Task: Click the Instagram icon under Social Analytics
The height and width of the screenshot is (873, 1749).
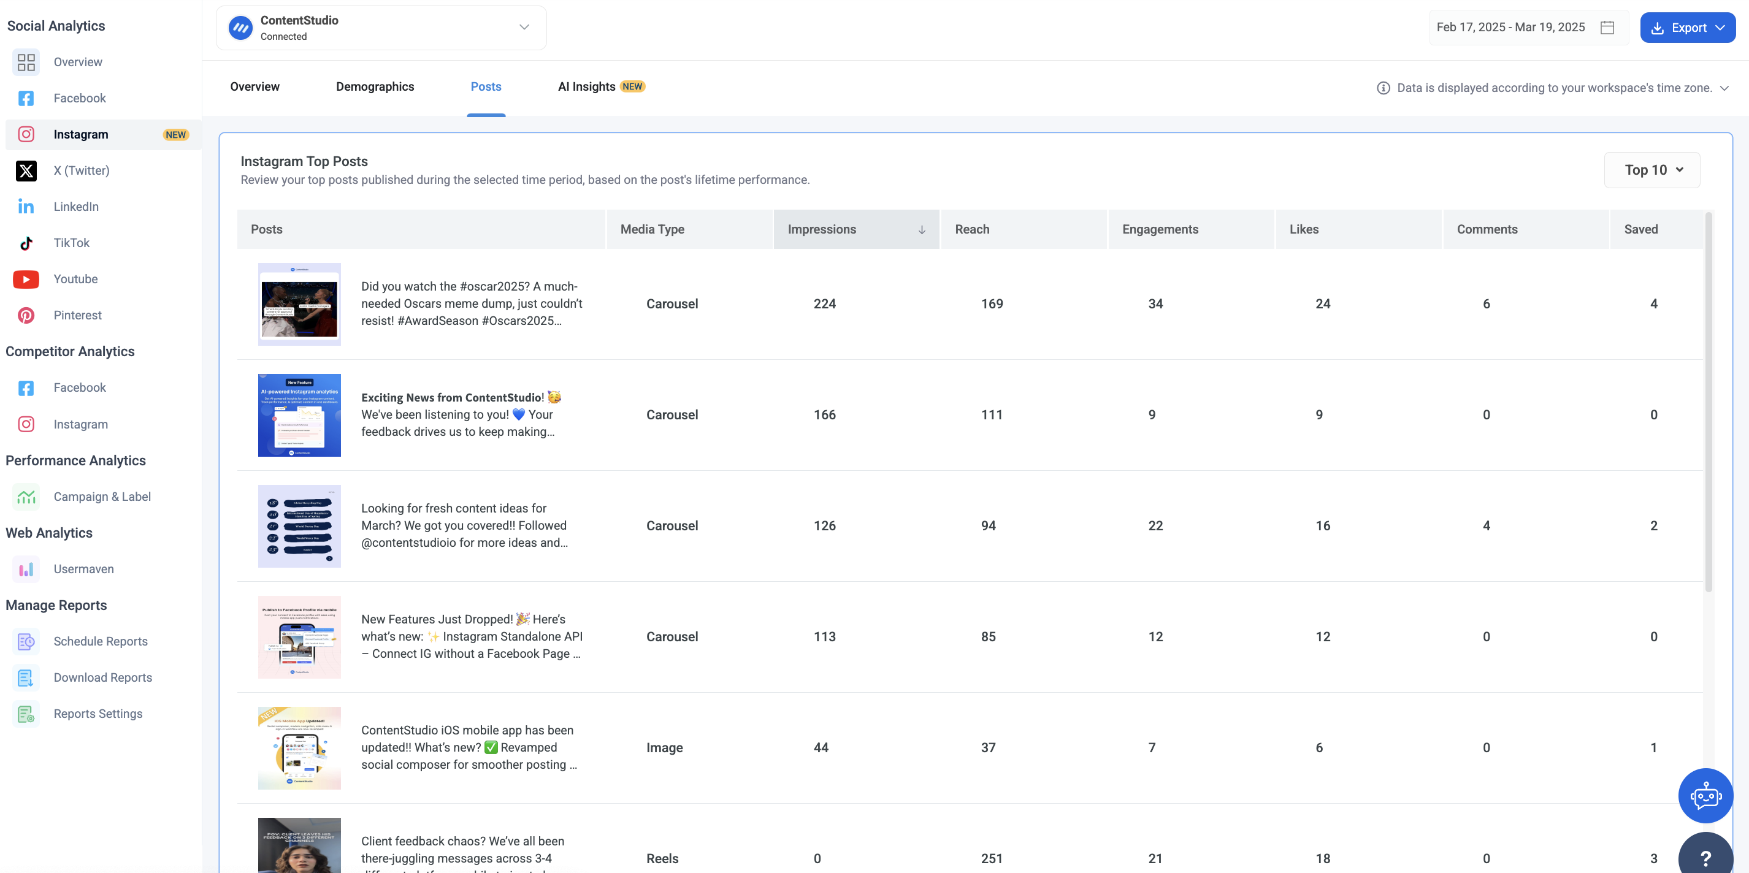Action: [x=26, y=134]
